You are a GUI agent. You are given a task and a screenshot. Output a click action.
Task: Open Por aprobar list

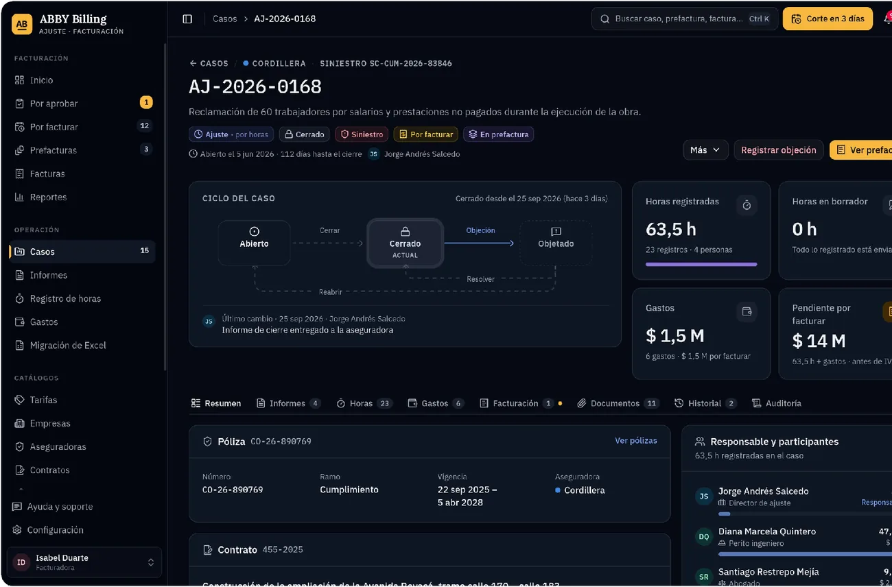[82, 104]
